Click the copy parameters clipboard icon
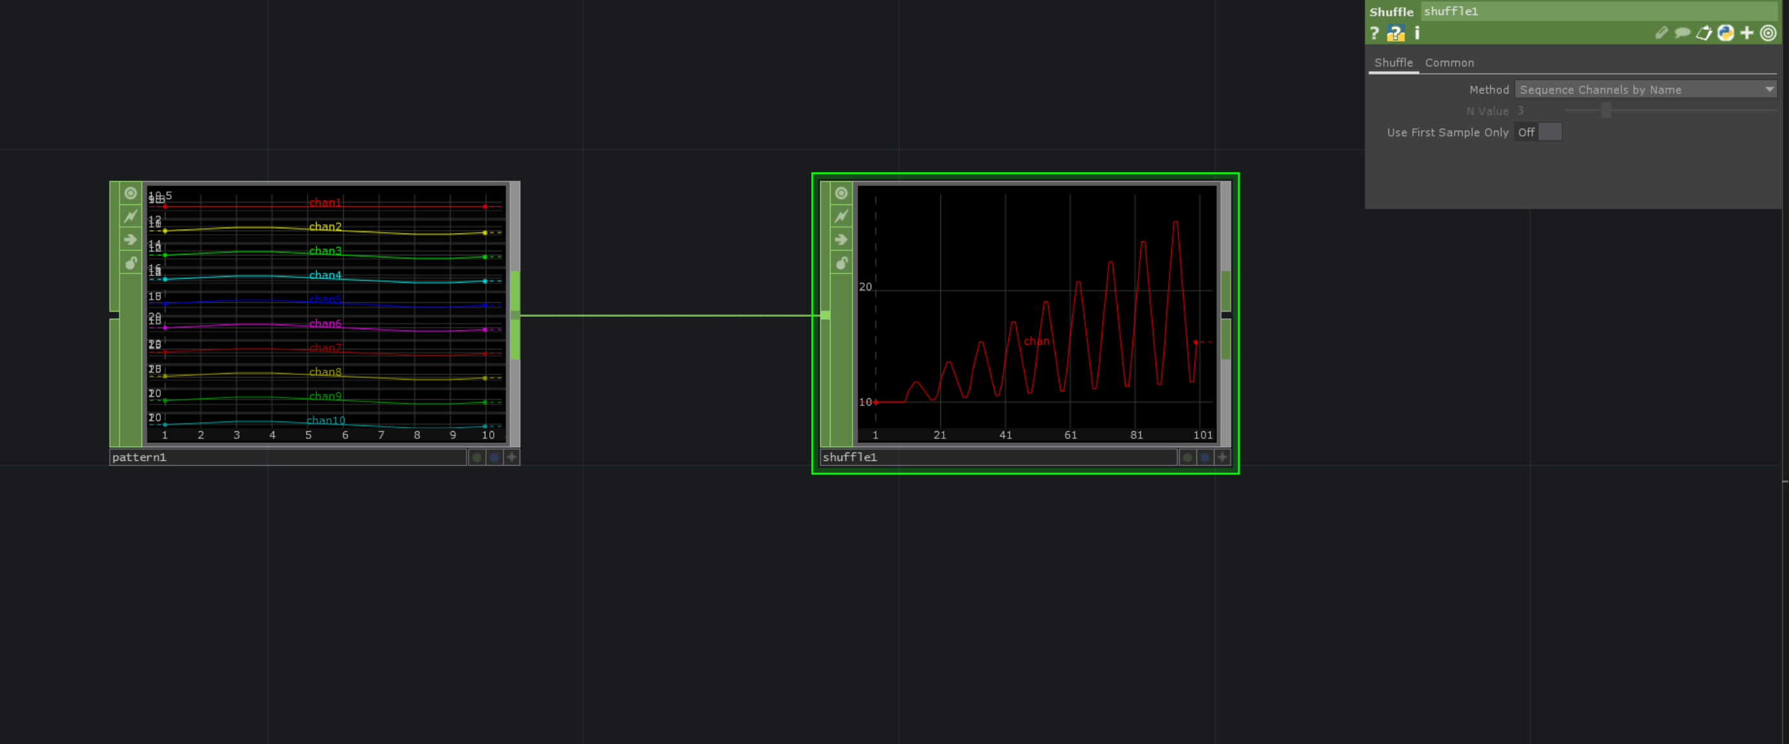Viewport: 1789px width, 744px height. (1704, 33)
